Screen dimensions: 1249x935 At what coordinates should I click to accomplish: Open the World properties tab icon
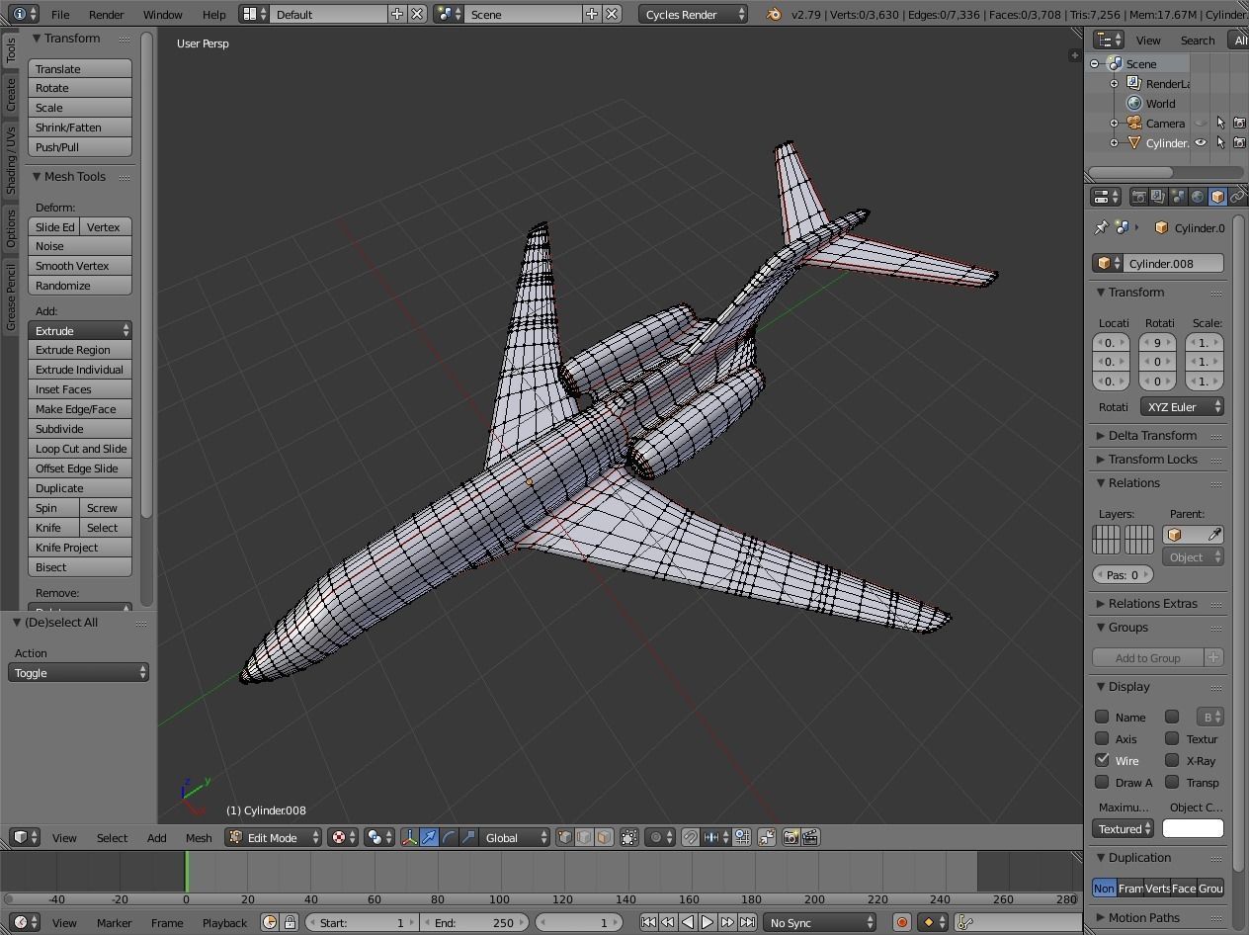tap(1198, 197)
